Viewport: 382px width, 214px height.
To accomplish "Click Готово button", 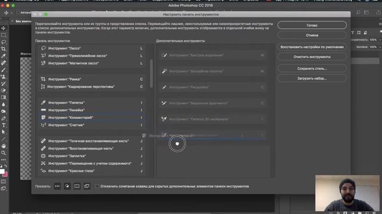I will tap(312, 25).
